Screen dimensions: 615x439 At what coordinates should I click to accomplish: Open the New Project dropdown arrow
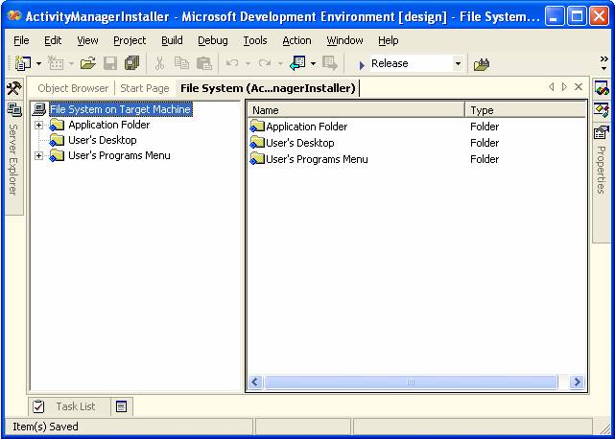pos(38,63)
